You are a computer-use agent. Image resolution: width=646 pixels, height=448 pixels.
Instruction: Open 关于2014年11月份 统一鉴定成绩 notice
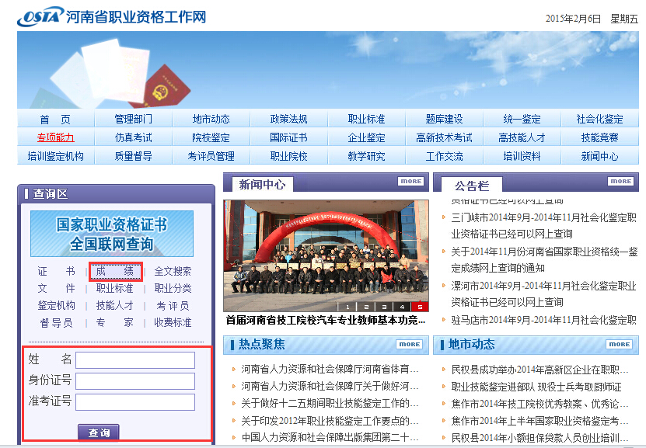point(544,260)
